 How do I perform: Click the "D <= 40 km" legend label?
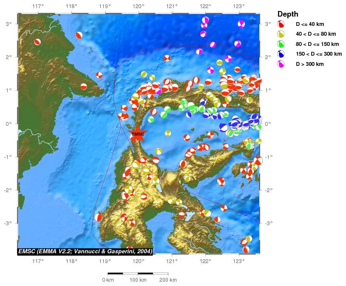tap(310, 24)
